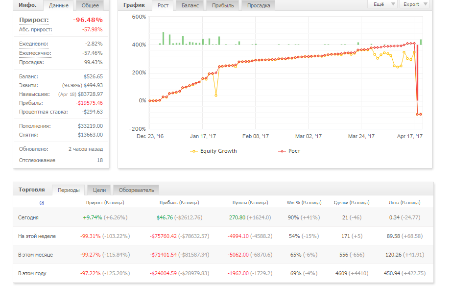Toggle the Рост legend marker
This screenshot has width=451, height=286.
click(x=282, y=151)
